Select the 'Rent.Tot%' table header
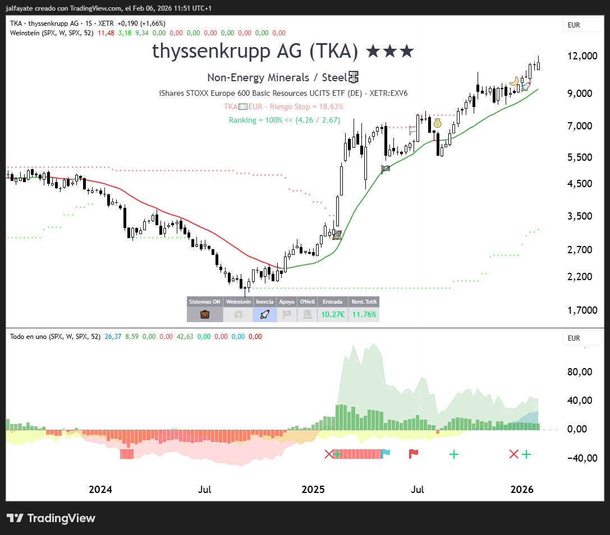This screenshot has width=610, height=535. tap(364, 301)
